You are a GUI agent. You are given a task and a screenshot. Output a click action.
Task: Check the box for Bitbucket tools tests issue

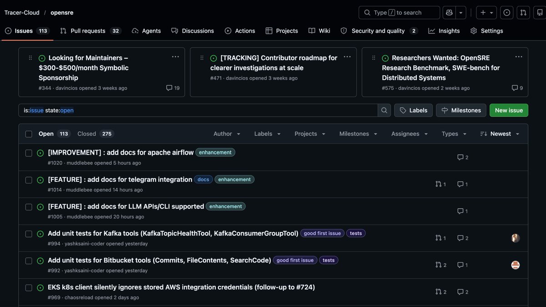point(29,261)
